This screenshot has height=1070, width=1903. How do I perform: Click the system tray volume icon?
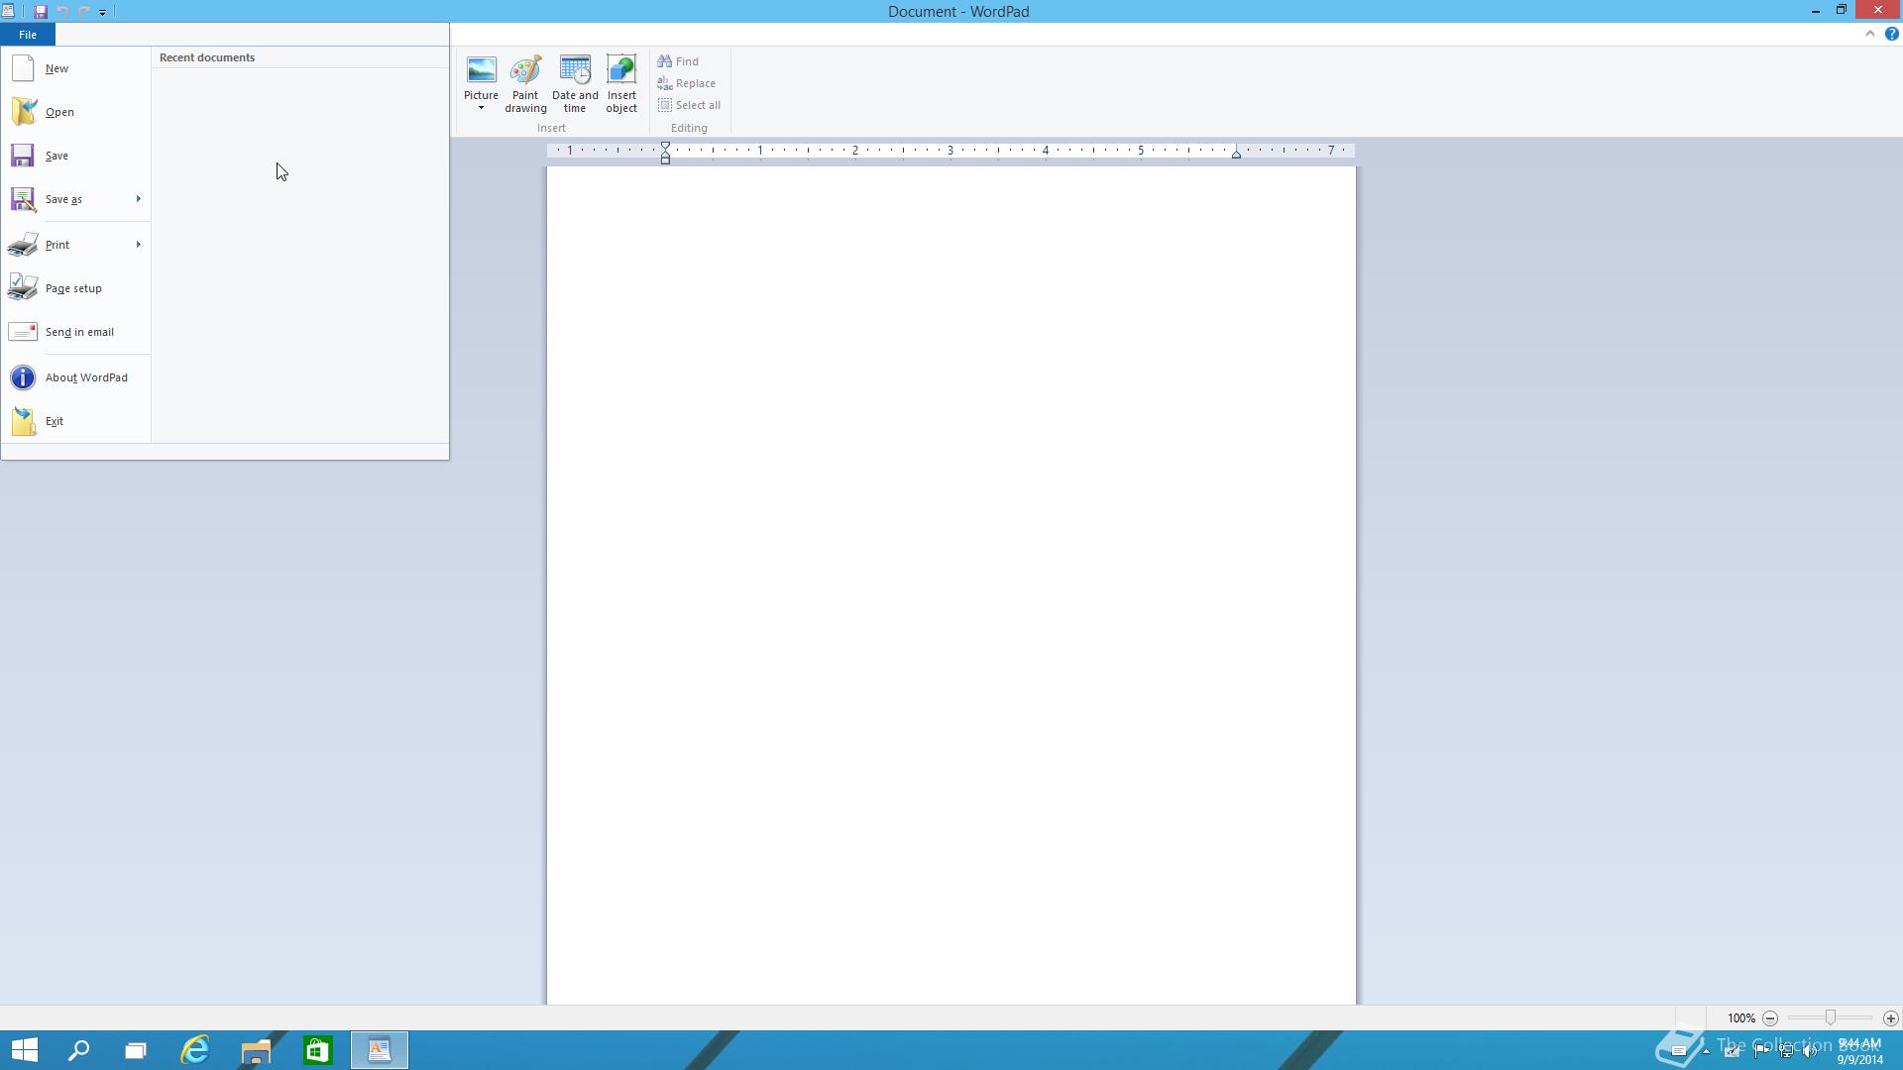tap(1810, 1051)
